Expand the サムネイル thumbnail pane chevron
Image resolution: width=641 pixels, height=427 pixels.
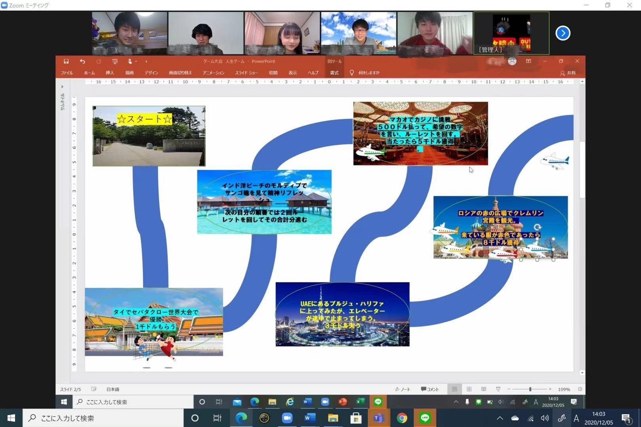[x=62, y=87]
